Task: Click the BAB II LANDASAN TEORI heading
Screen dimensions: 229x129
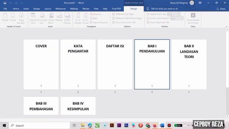Action: pos(189,51)
